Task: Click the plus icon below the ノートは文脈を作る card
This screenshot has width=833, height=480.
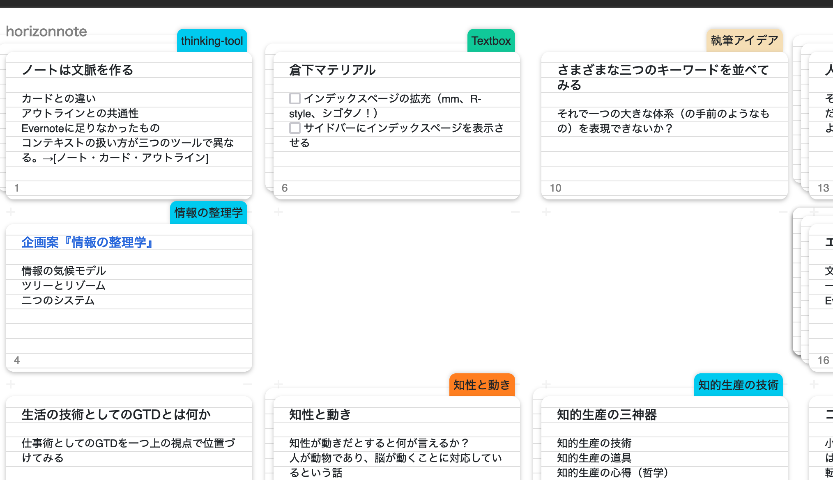Action: 10,212
